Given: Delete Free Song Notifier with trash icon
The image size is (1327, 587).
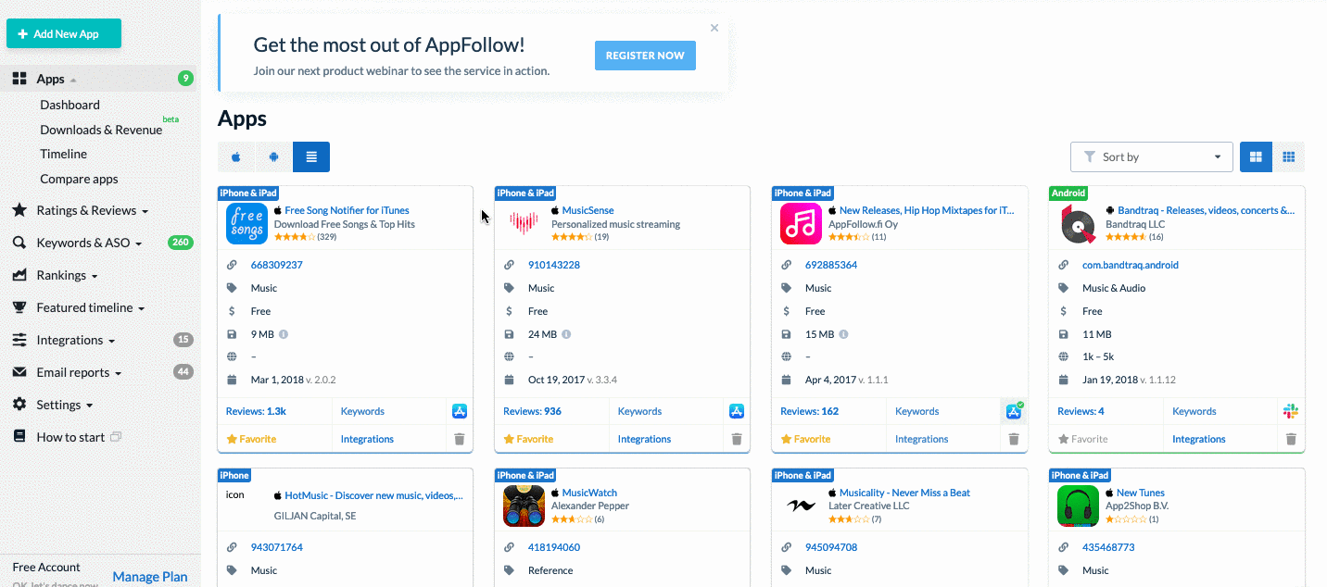Looking at the screenshot, I should (460, 439).
